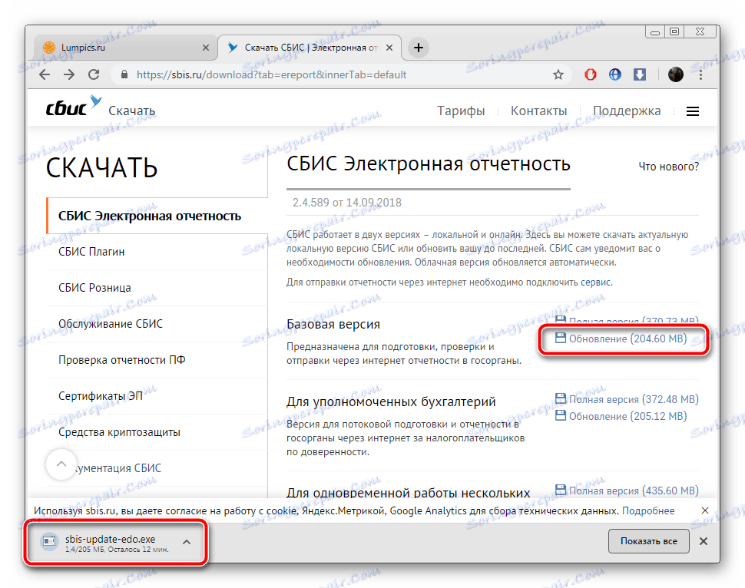Image resolution: width=745 pixels, height=588 pixels.
Task: Click the Скачать header link
Action: click(x=131, y=111)
